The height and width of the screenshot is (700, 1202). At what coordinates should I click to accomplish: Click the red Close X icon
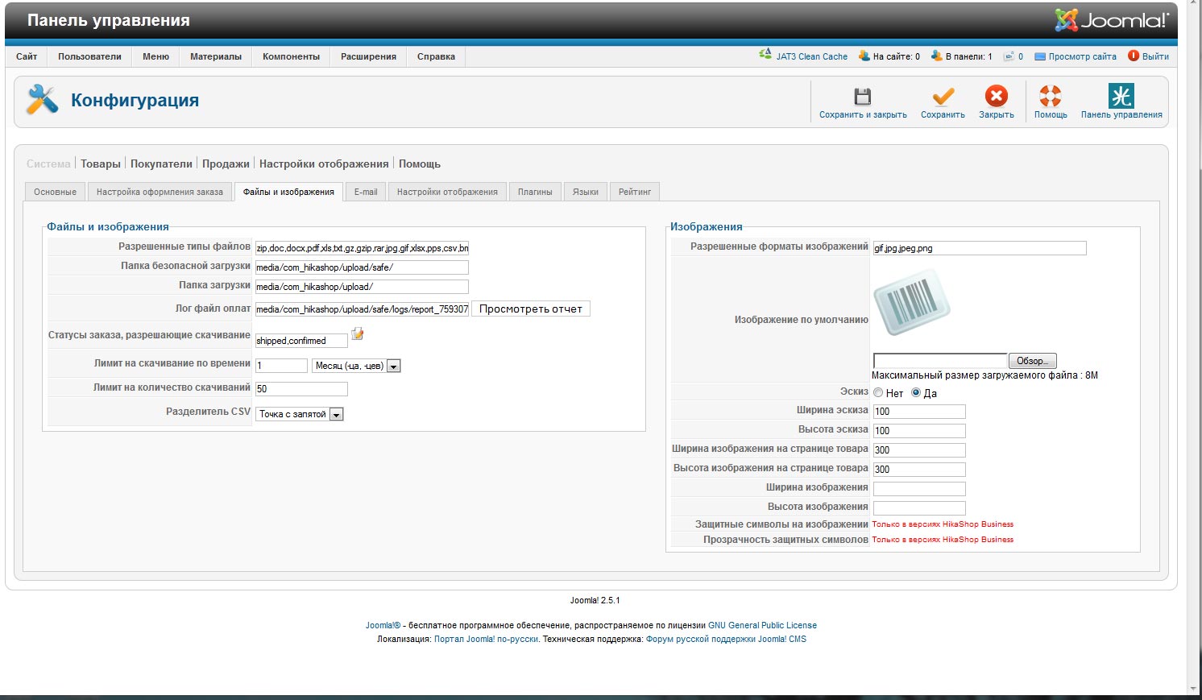996,97
